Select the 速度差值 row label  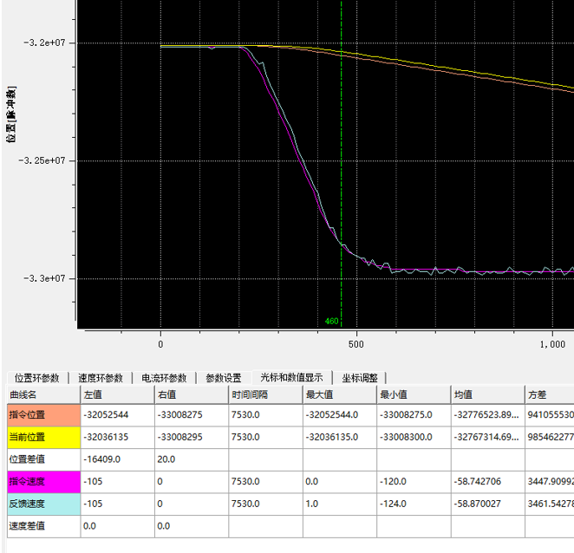43,526
